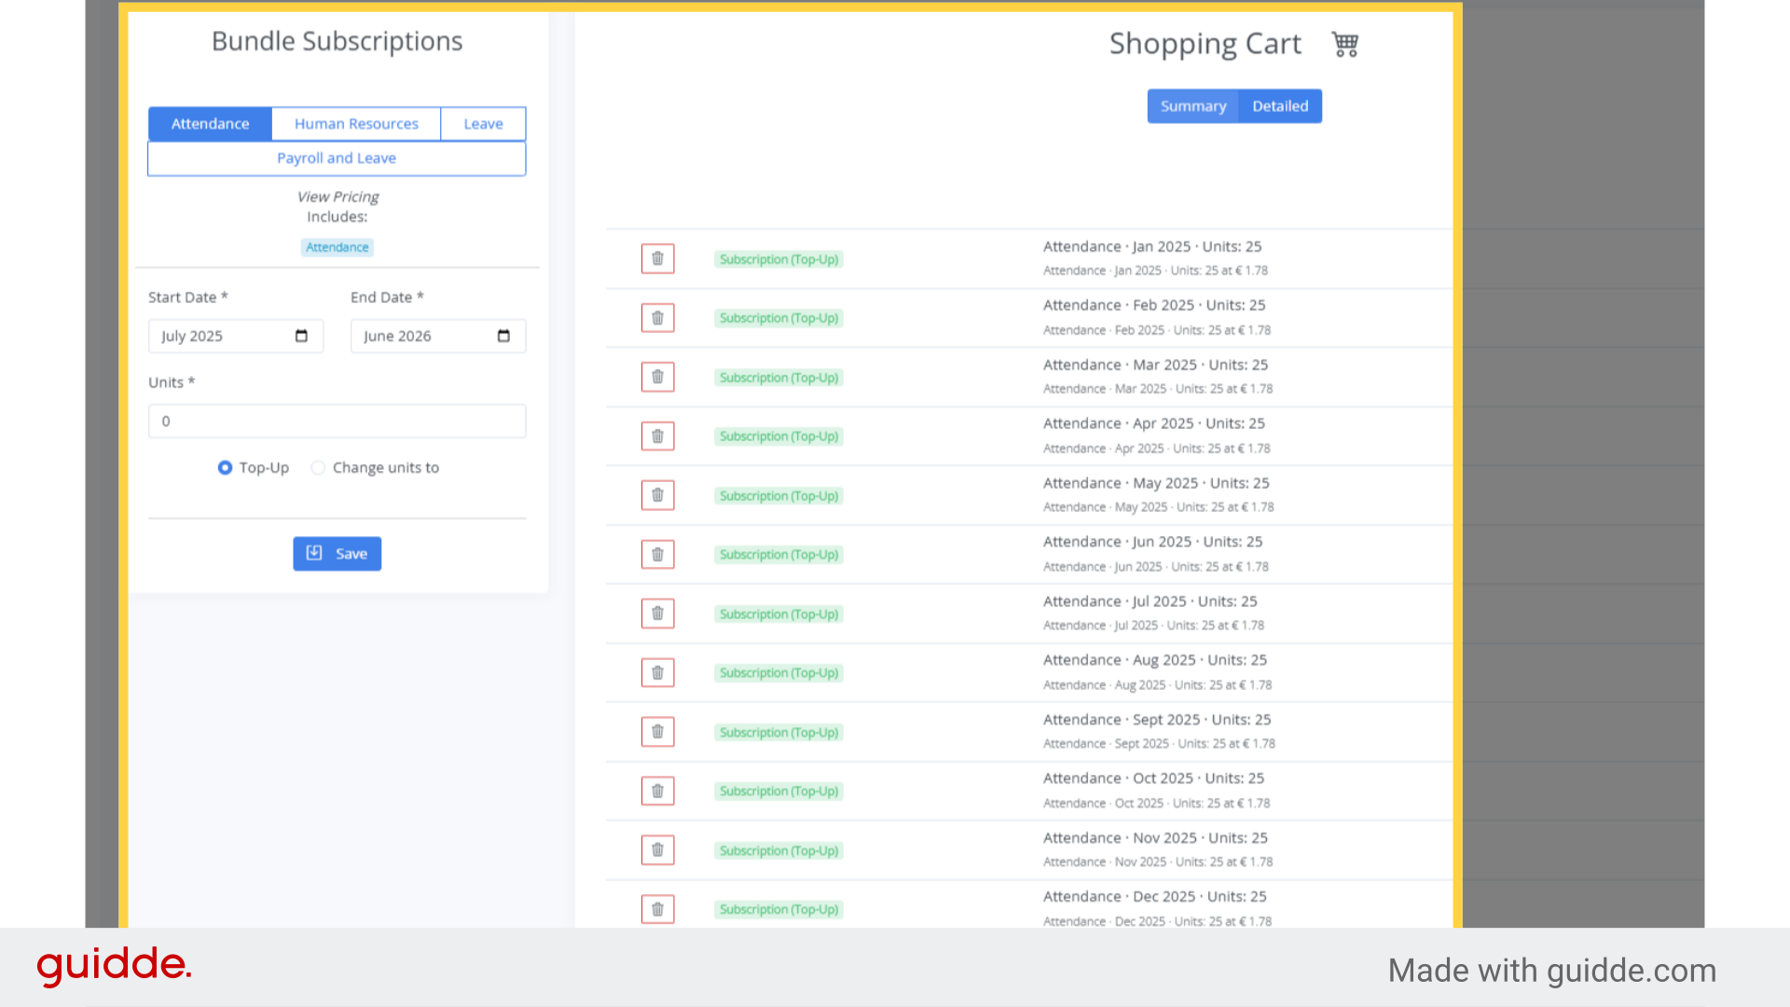Click the shopping cart icon

coord(1344,44)
